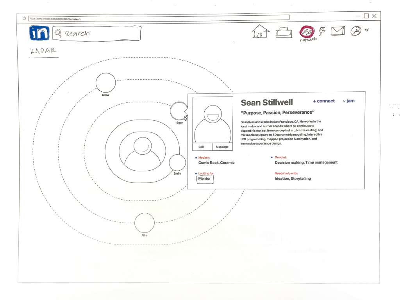Click the browser URL address bar

click(156, 18)
